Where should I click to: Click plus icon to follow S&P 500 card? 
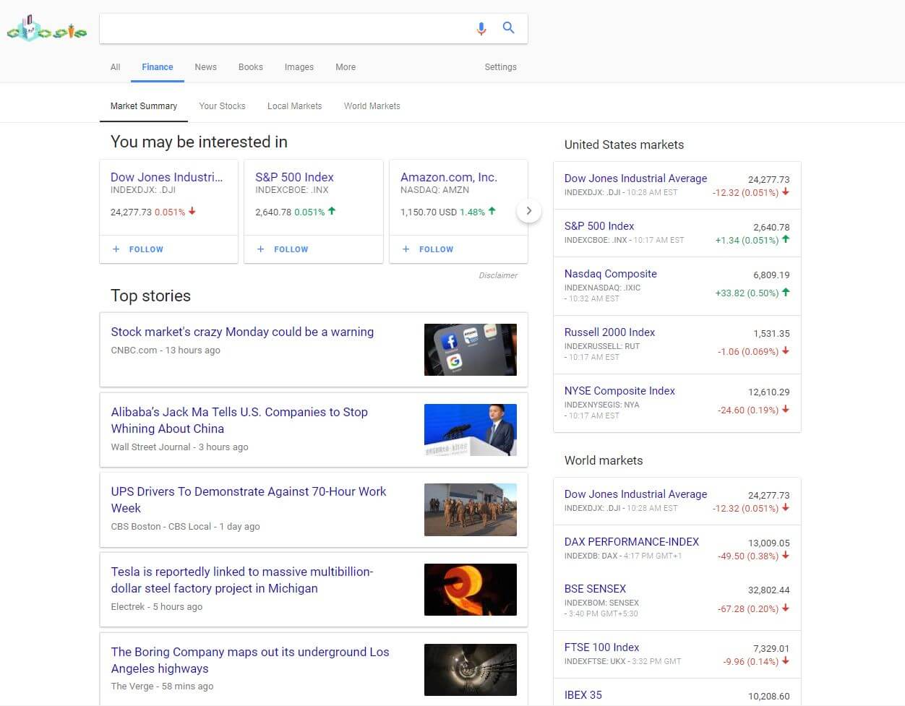[261, 249]
